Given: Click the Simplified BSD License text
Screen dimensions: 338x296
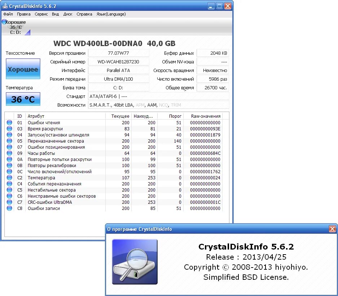Looking at the screenshot, I should coord(246,277).
